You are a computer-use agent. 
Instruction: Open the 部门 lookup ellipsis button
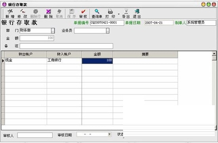pyautogui.click(x=53, y=31)
